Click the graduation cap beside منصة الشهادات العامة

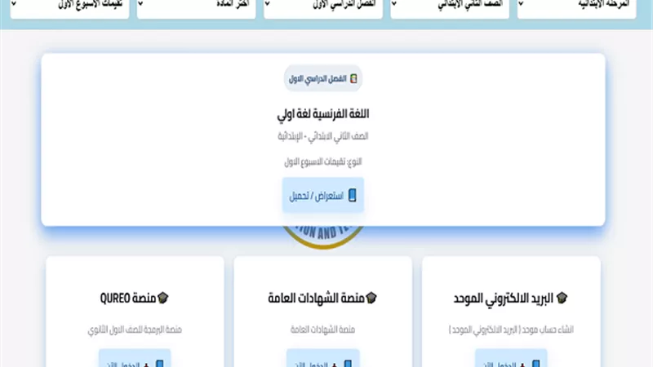tap(371, 298)
